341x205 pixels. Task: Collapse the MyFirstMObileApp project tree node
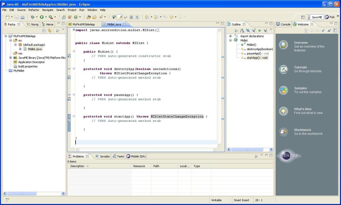pyautogui.click(x=6, y=36)
